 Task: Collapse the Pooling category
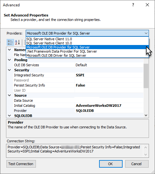pyautogui.click(x=10, y=60)
